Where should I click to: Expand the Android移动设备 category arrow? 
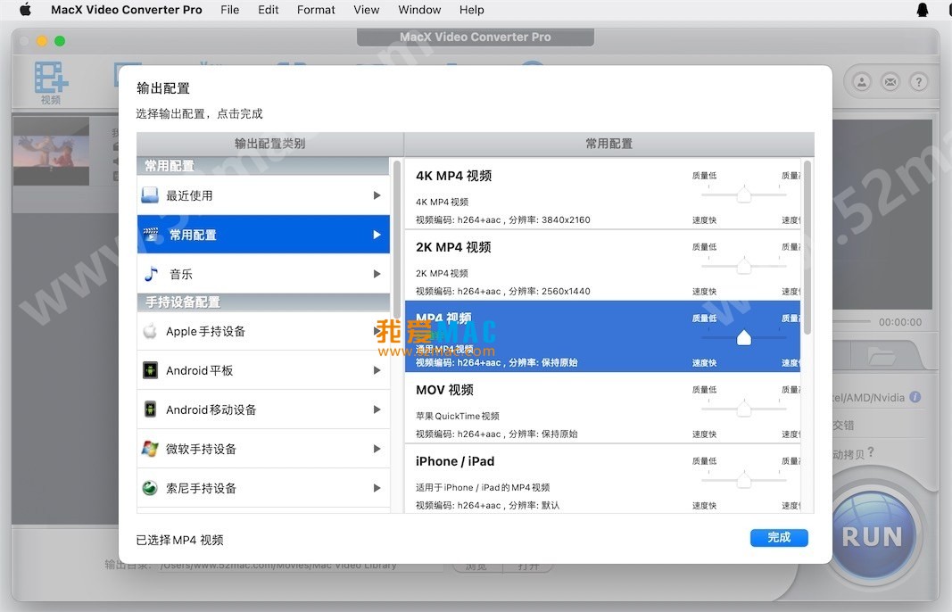[x=377, y=409]
